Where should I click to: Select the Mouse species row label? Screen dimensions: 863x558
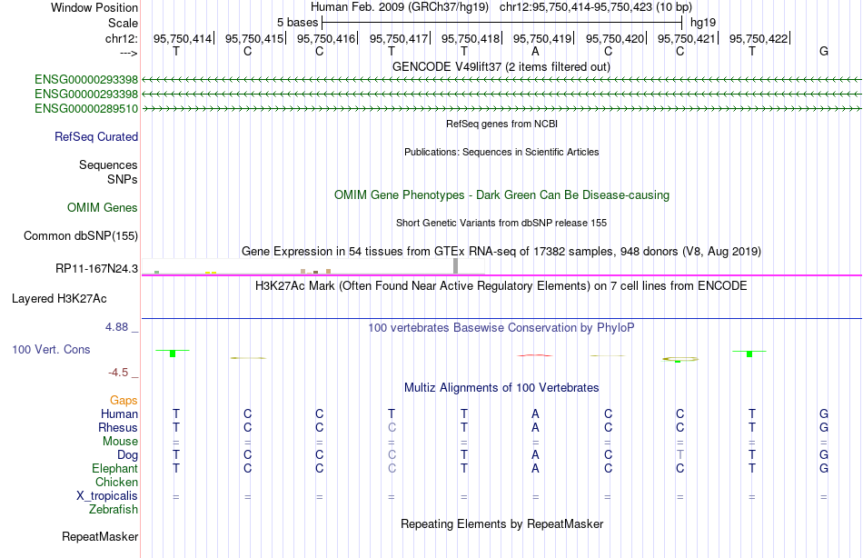click(121, 442)
